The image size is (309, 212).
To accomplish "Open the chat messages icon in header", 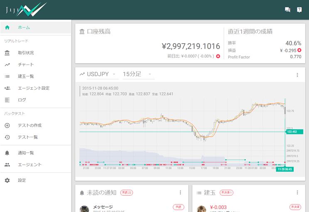I will (x=287, y=10).
